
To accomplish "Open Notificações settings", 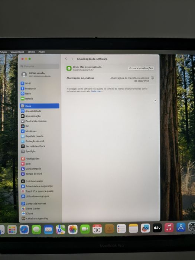I will point(40,159).
